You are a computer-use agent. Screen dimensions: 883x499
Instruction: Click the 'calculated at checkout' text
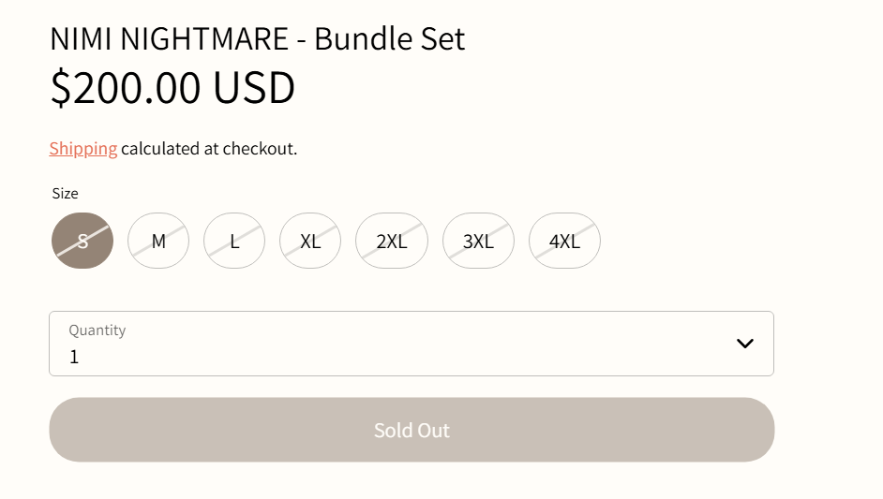pos(209,148)
